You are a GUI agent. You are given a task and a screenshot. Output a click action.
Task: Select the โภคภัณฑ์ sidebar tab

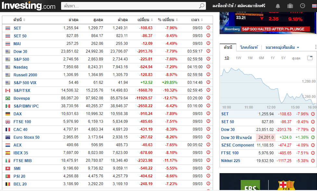coord(249,47)
